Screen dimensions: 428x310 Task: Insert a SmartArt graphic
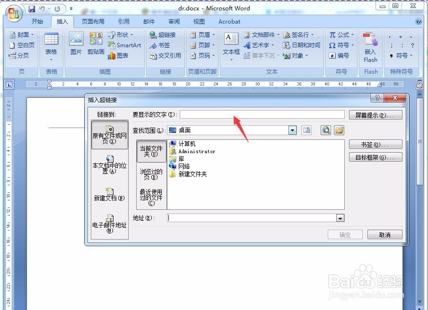point(124,45)
